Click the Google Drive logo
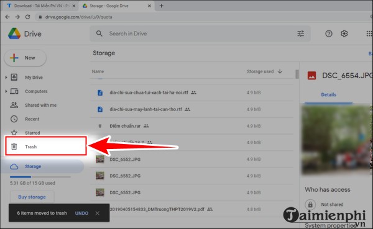 pos(14,34)
